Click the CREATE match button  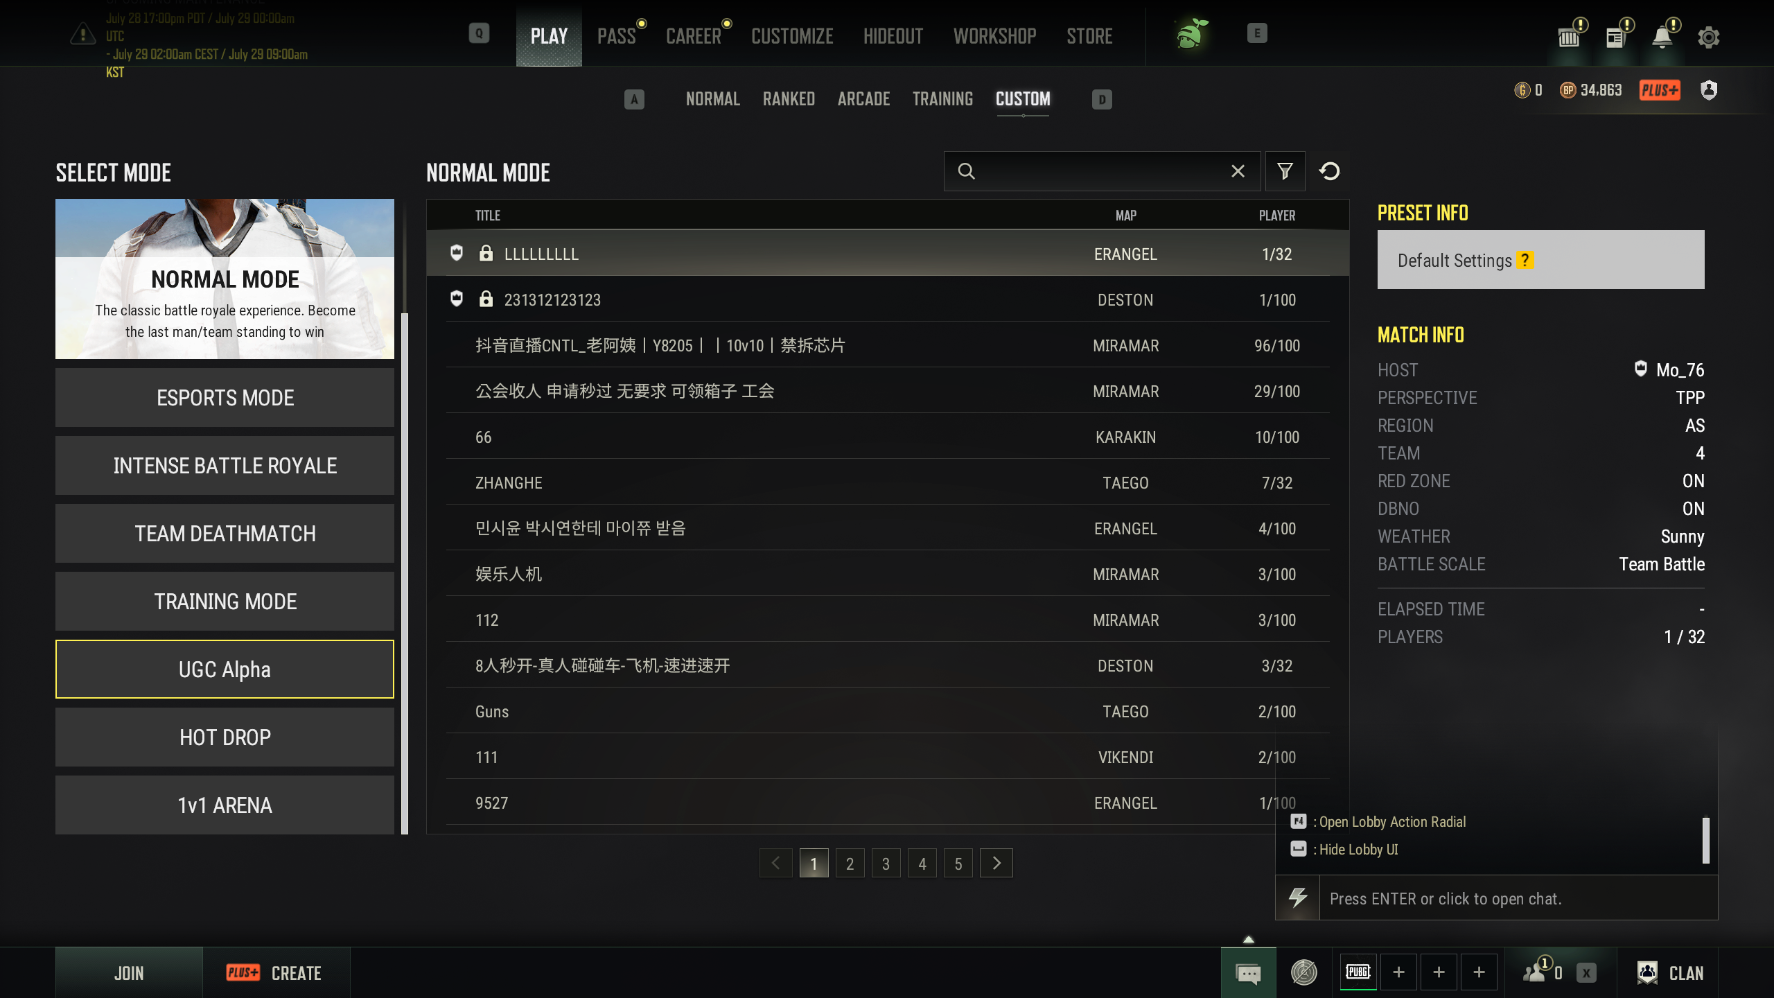click(276, 973)
